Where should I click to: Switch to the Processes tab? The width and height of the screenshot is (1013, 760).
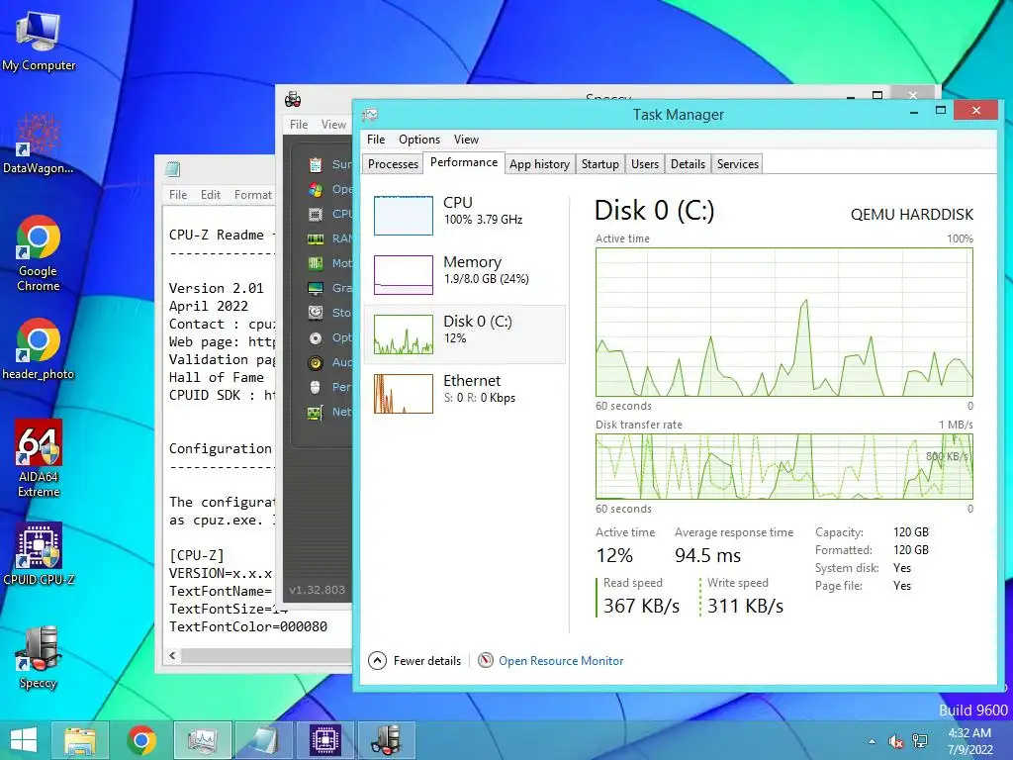click(x=393, y=164)
